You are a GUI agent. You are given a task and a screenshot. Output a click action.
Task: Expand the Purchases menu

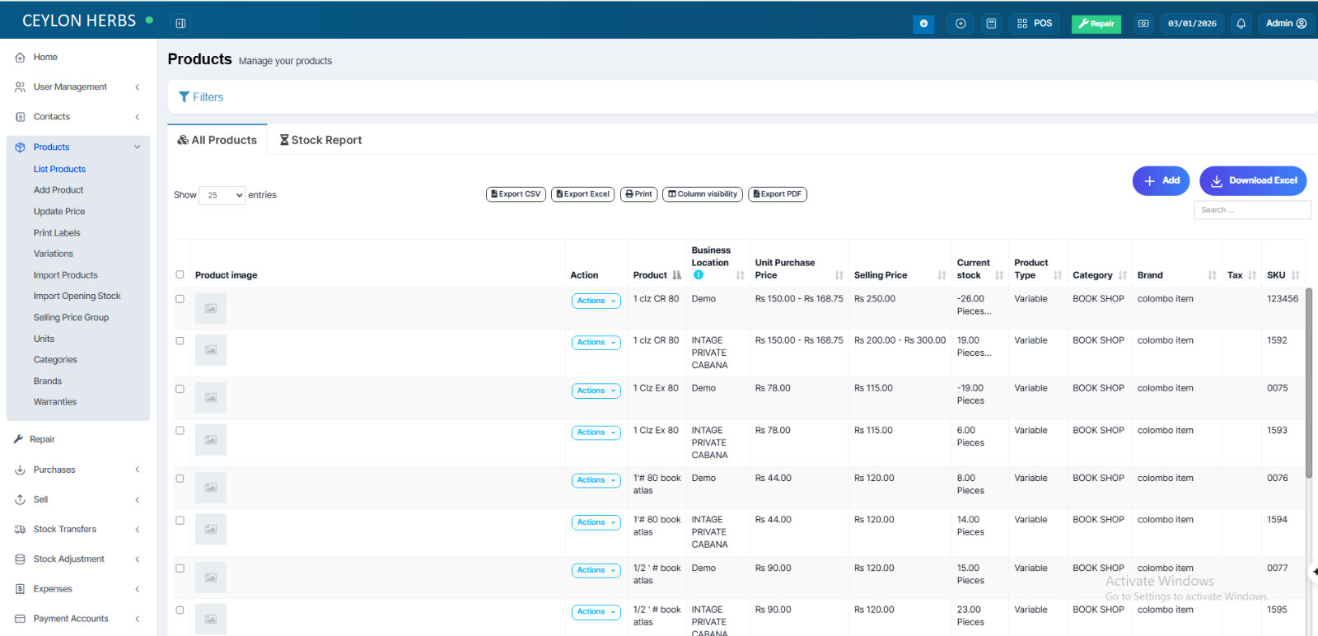(78, 470)
